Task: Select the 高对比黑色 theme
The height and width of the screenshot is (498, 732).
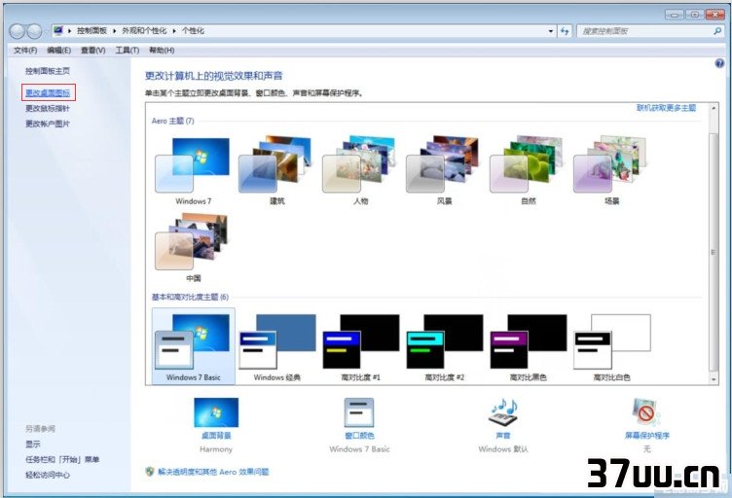Action: tap(528, 347)
